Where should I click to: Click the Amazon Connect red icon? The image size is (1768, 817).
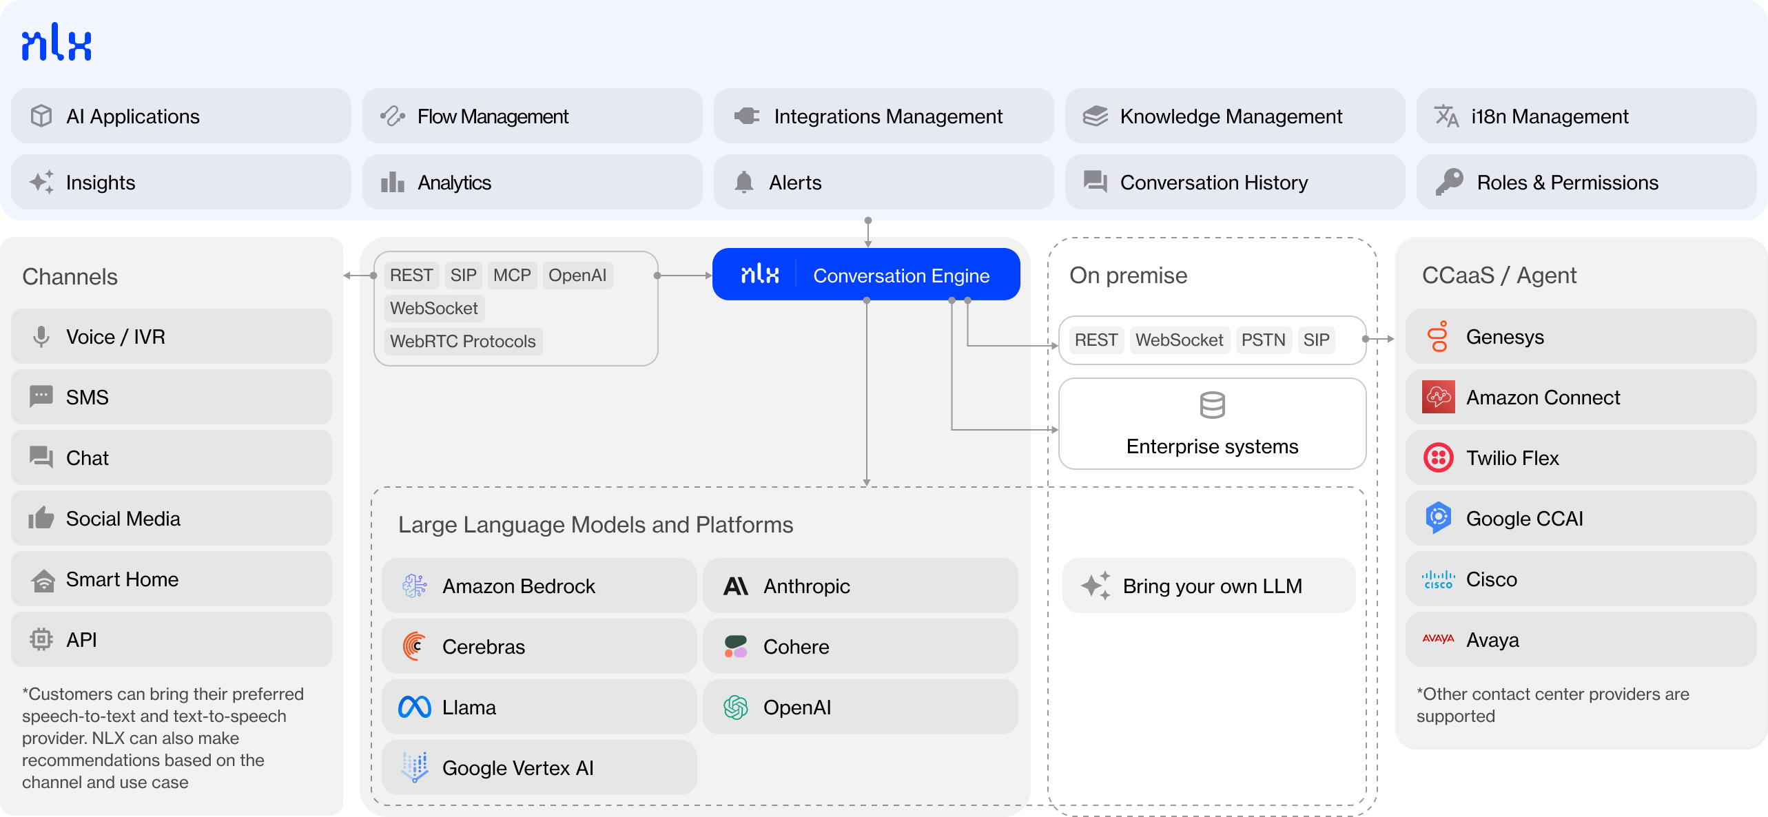(1438, 397)
